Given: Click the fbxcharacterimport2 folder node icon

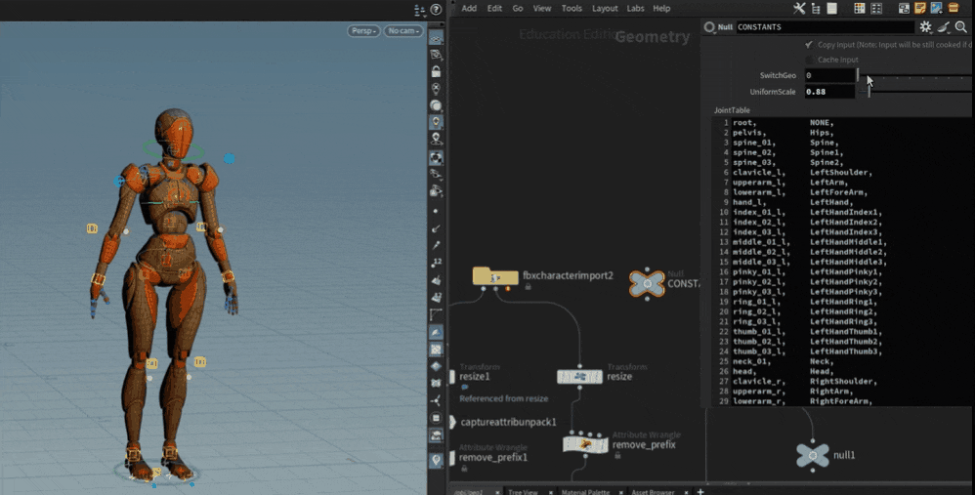Looking at the screenshot, I should [495, 275].
